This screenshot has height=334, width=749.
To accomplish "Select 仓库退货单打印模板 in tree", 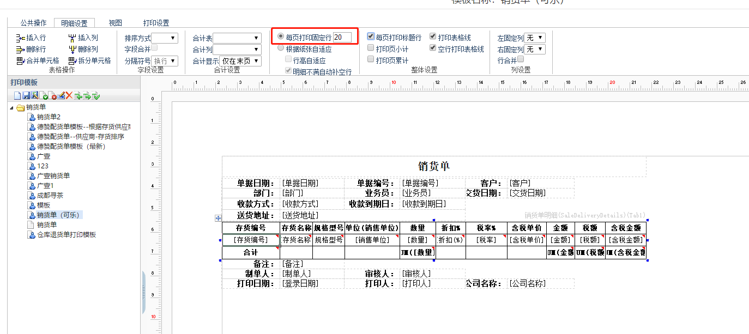I will coord(66,235).
